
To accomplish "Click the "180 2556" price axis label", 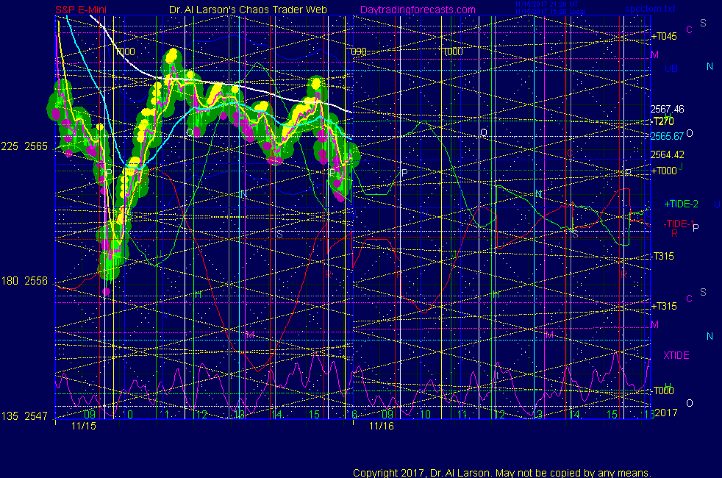I will pyautogui.click(x=24, y=281).
